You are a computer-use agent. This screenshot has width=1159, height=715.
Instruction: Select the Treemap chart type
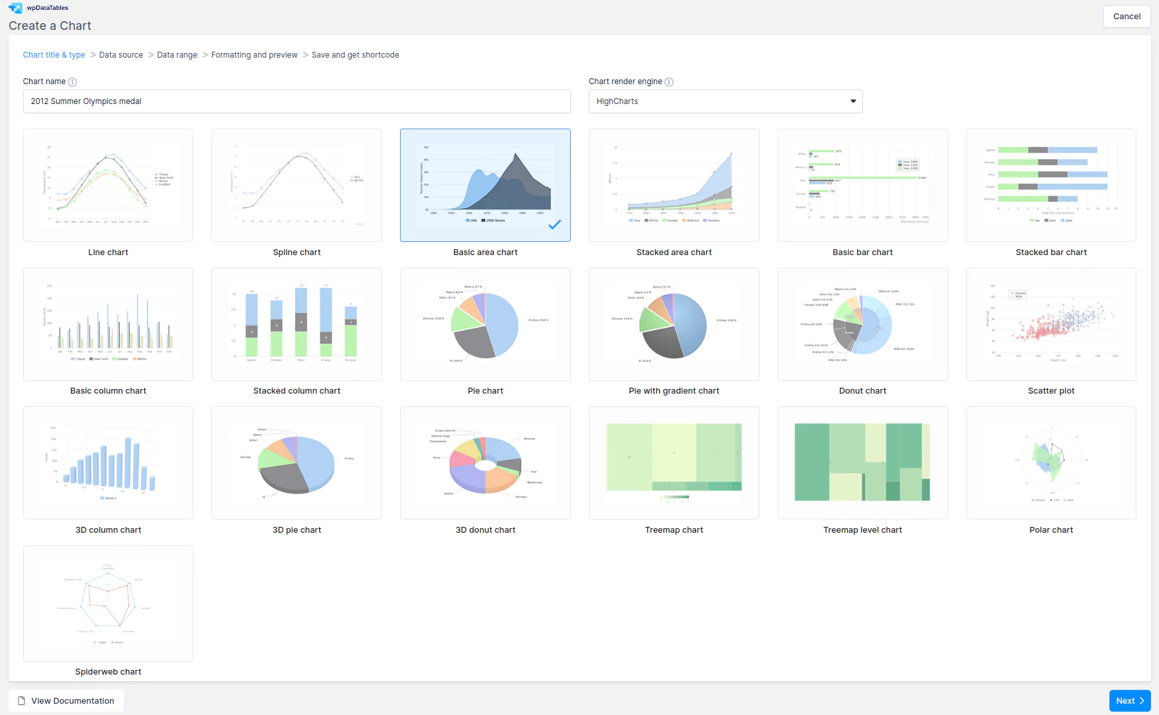pos(674,463)
